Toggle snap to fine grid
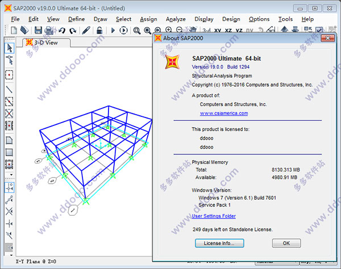 pos(9,247)
